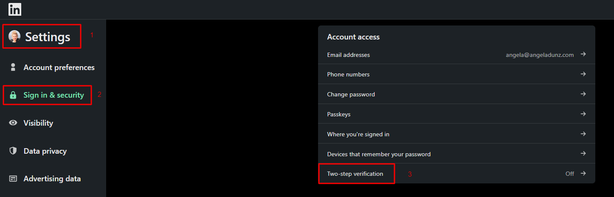Image resolution: width=614 pixels, height=197 pixels.
Task: Expand Email addresses arrow
Action: (583, 54)
